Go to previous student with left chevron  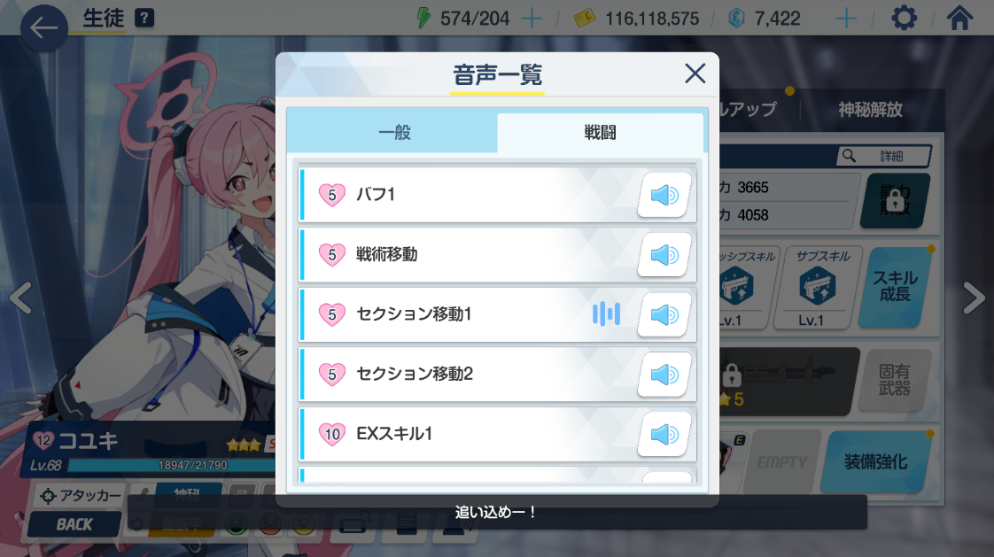pos(20,298)
